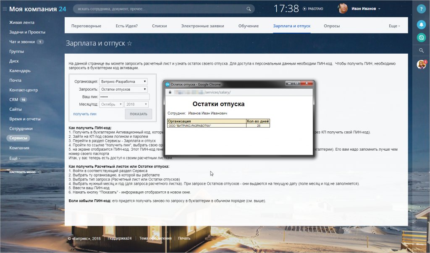Minimize the Остаток отпуска popup window
This screenshot has width=430, height=253.
click(x=289, y=83)
